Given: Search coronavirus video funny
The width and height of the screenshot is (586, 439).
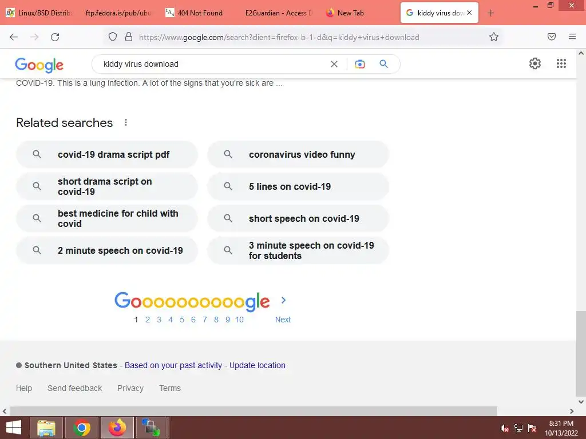Looking at the screenshot, I should (298, 154).
